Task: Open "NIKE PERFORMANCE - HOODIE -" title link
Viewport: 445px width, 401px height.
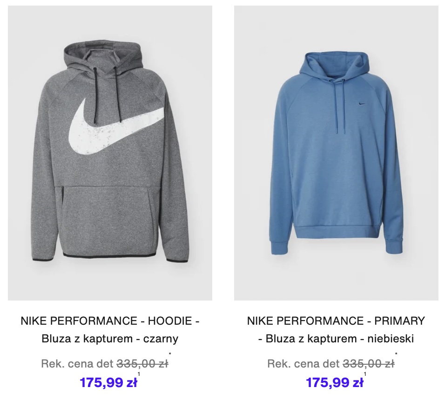Action: click(110, 321)
